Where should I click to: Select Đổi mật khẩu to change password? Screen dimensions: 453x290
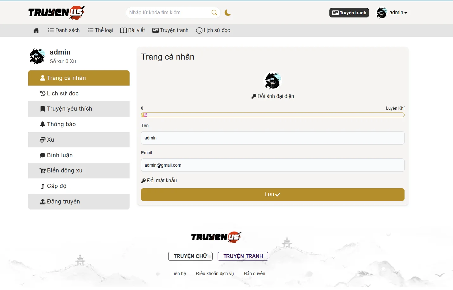click(159, 180)
